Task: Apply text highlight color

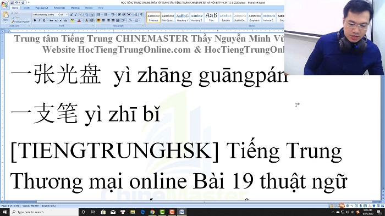Action: click(x=72, y=20)
